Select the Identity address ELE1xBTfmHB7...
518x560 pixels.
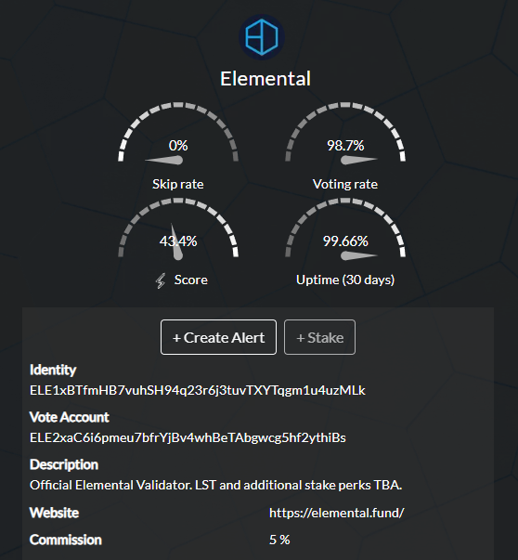tap(198, 390)
